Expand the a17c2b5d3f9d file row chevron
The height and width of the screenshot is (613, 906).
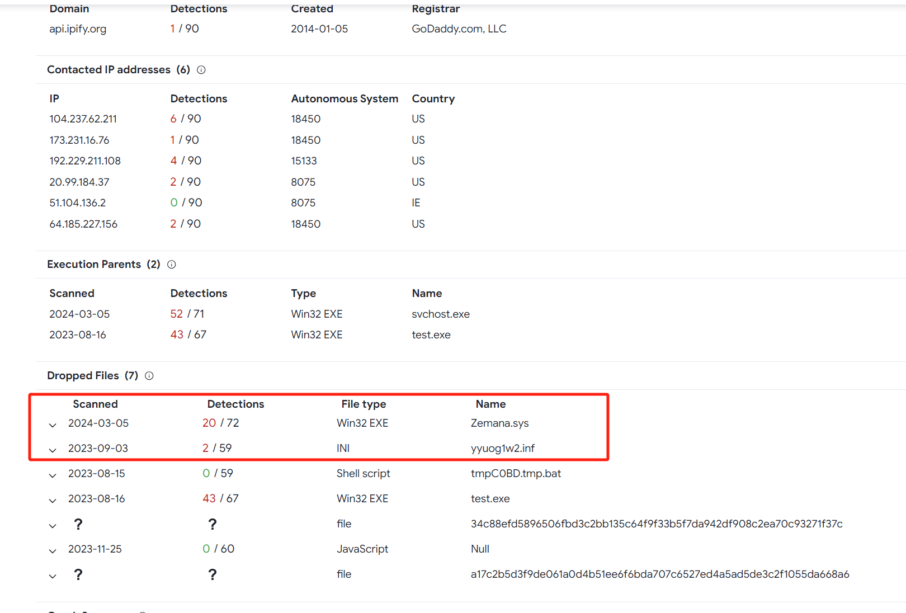(53, 576)
